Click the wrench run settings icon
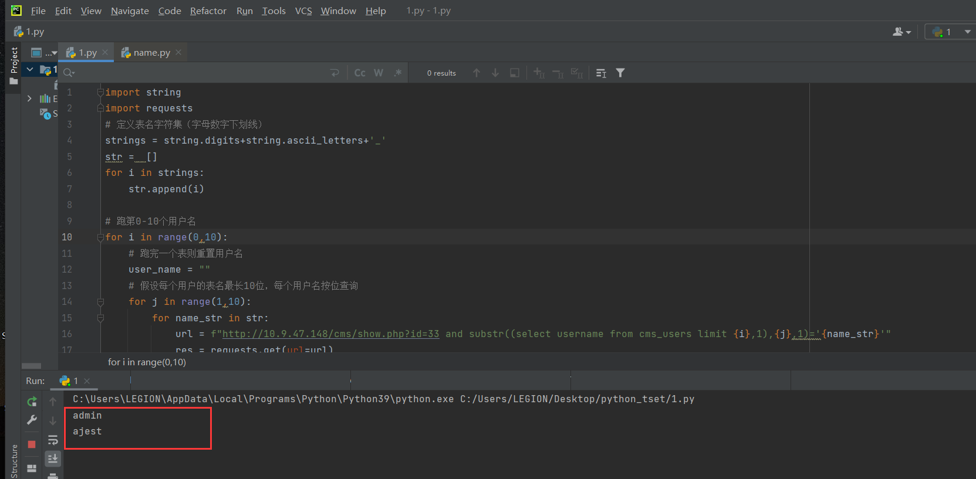The width and height of the screenshot is (976, 479). point(32,420)
